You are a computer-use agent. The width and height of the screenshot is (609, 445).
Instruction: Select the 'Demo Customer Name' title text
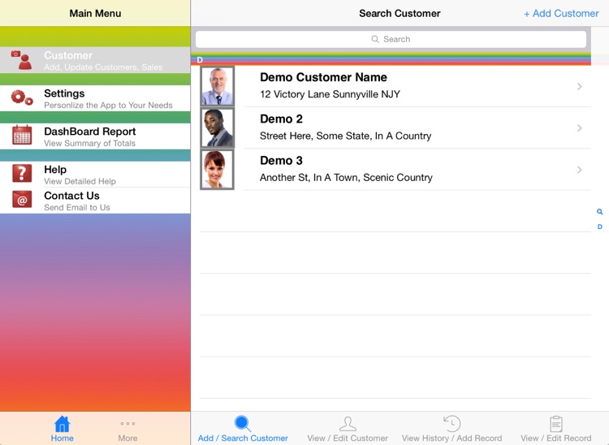pyautogui.click(x=323, y=77)
